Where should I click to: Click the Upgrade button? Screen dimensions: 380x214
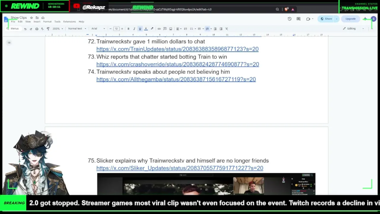click(350, 19)
